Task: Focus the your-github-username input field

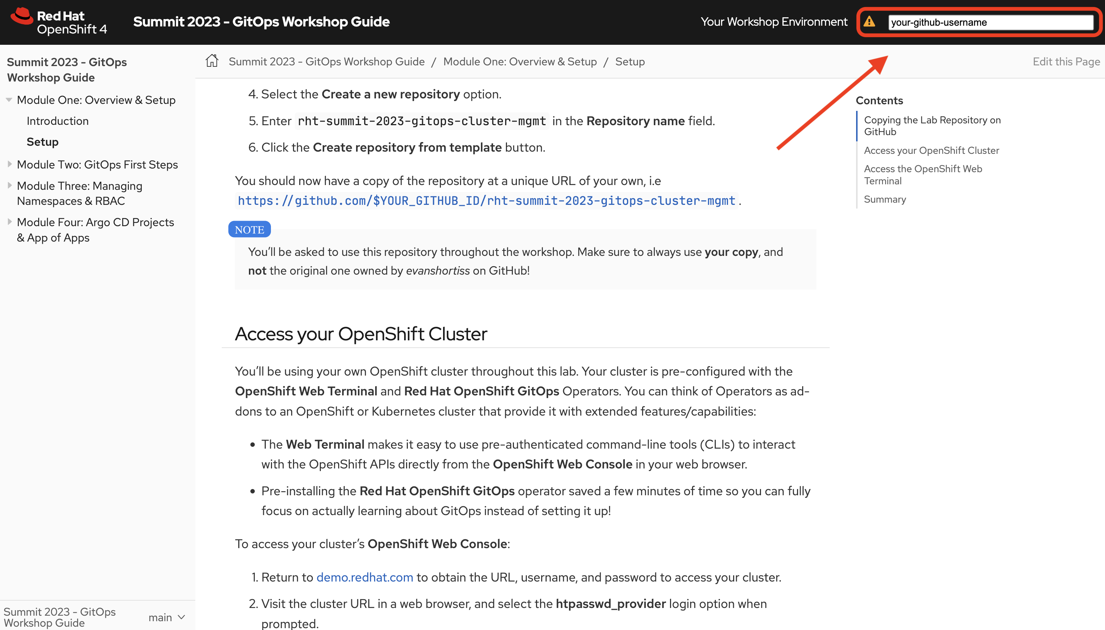Action: pyautogui.click(x=991, y=22)
